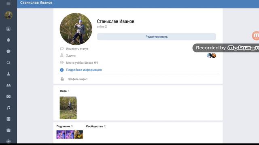Open the hamburger menu in the sidebar
Screen dimensions: 259x145
[8, 3]
